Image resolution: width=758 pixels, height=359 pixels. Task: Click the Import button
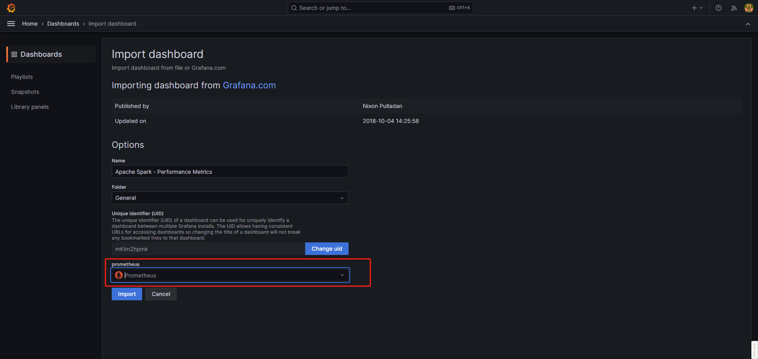127,294
